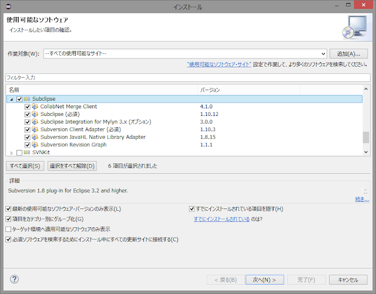This screenshot has width=376, height=294.
Task: Click the Subversion 1.8 plug-in description text
Action: (68, 190)
